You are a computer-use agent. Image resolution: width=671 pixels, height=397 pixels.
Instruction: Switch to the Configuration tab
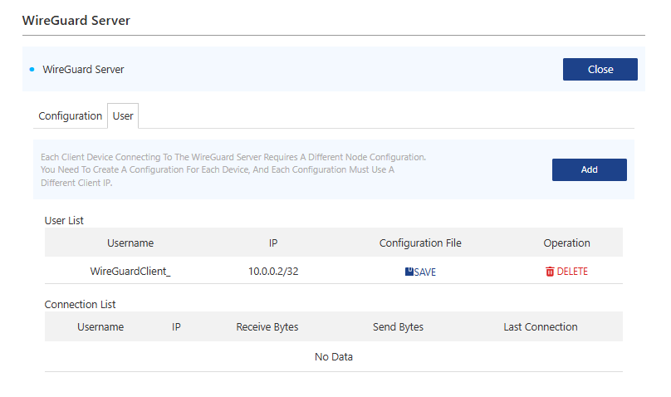pyautogui.click(x=71, y=116)
